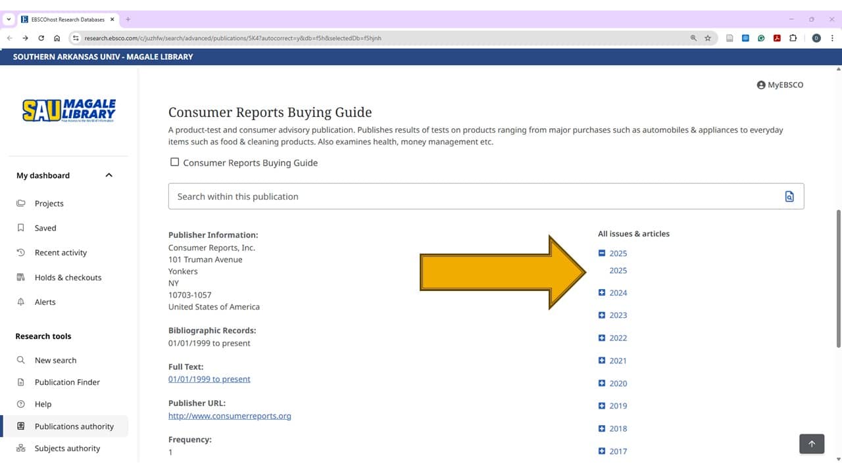Click the scroll-to-top arrow button
Viewport: 842px width, 473px height.
812,444
